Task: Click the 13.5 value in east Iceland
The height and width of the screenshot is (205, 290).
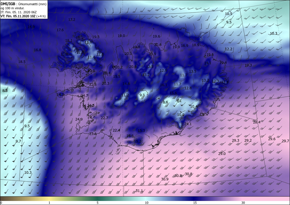Action: (193, 71)
